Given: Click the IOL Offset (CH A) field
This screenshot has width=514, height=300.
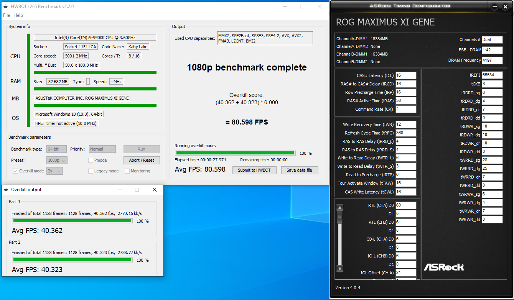Looking at the screenshot, I should pyautogui.click(x=406, y=273).
